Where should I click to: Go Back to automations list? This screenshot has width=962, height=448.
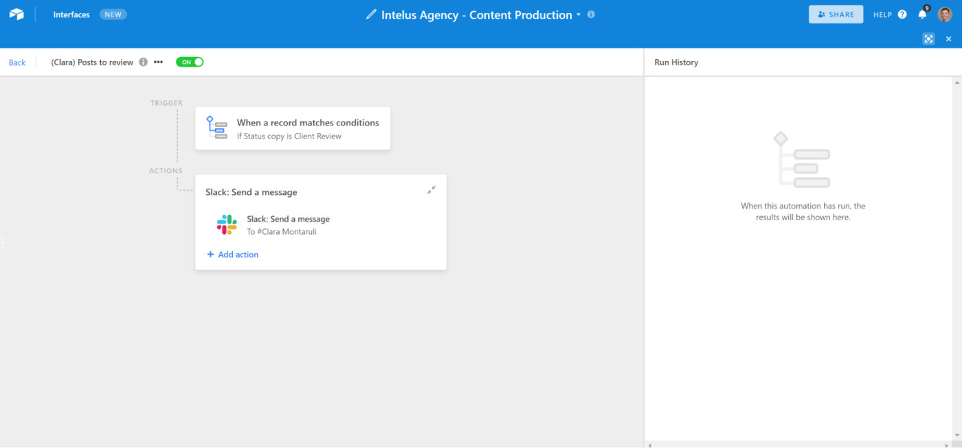17,62
